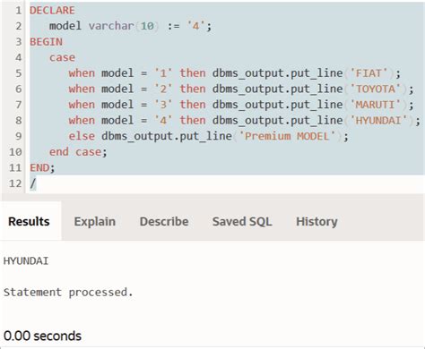425x349 pixels.
Task: Click the 'then' keyword on line 7
Action: pyautogui.click(x=193, y=105)
